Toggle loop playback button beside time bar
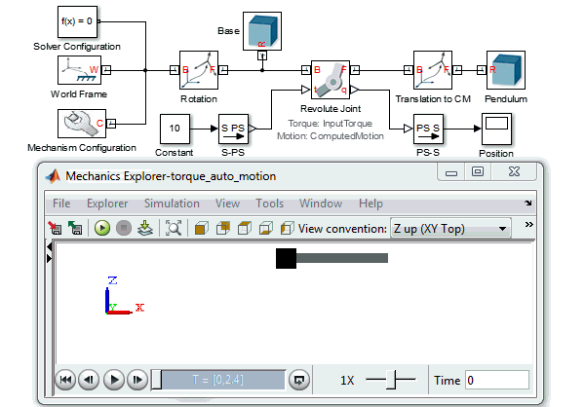585x407 pixels. (299, 380)
